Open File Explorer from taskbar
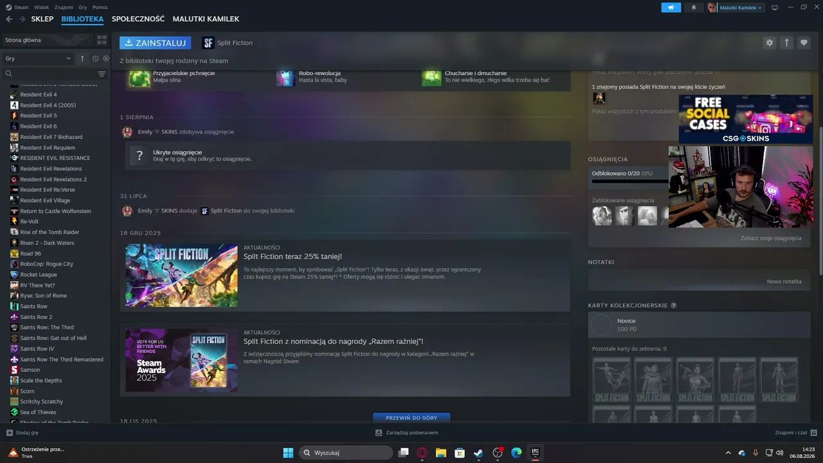This screenshot has height=463, width=823. 441,453
